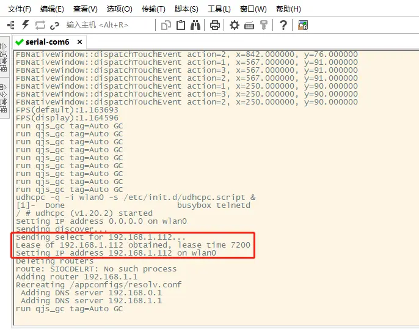419x332 pixels.
Task: Click 'Adding router 192.168.1.1' line
Action: coord(77,277)
